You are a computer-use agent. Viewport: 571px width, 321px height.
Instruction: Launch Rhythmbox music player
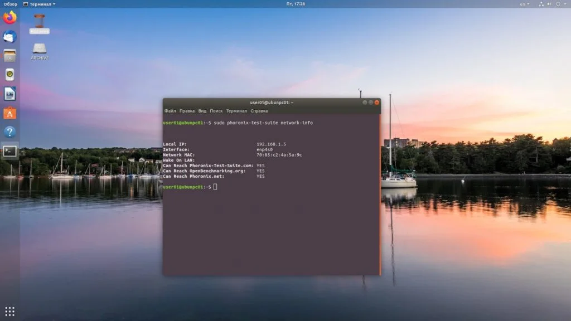click(x=9, y=75)
